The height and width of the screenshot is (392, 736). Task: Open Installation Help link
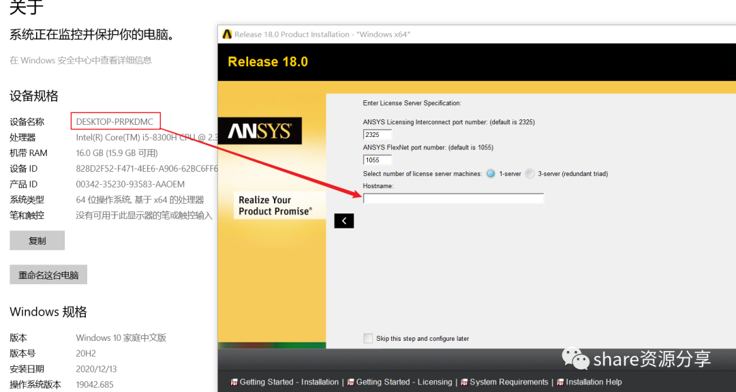point(594,382)
